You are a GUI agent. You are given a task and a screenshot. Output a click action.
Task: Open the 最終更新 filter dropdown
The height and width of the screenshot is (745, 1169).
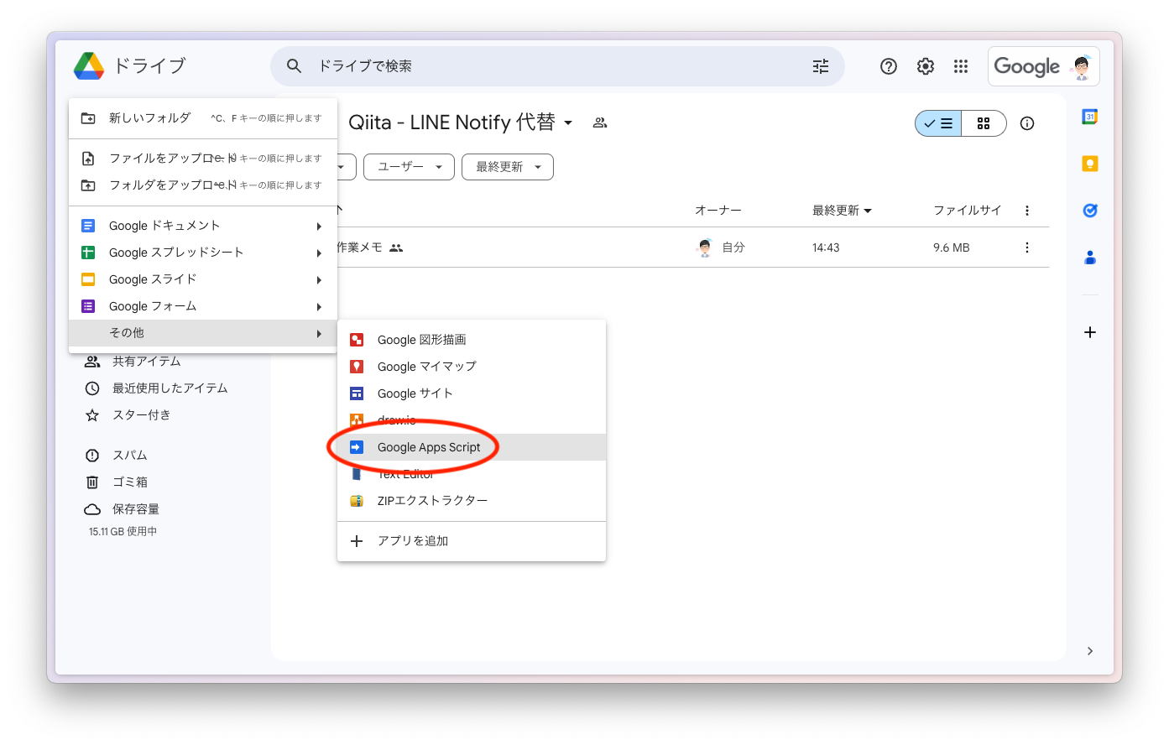pyautogui.click(x=507, y=166)
